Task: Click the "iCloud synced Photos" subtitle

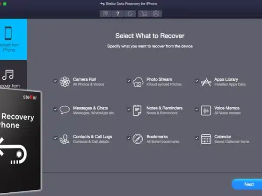Action: tap(164, 84)
